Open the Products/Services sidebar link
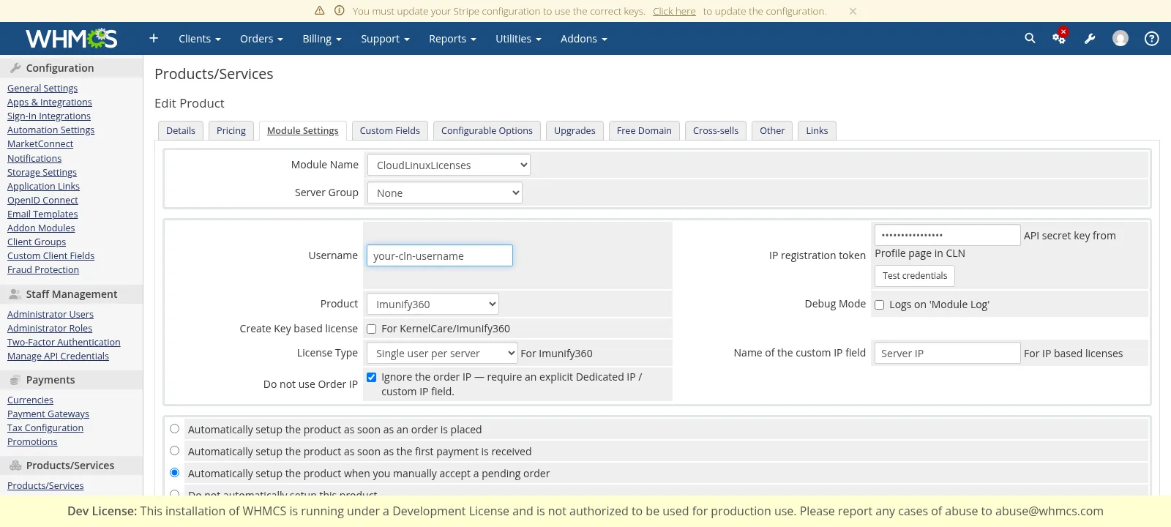This screenshot has width=1171, height=527. pyautogui.click(x=45, y=485)
